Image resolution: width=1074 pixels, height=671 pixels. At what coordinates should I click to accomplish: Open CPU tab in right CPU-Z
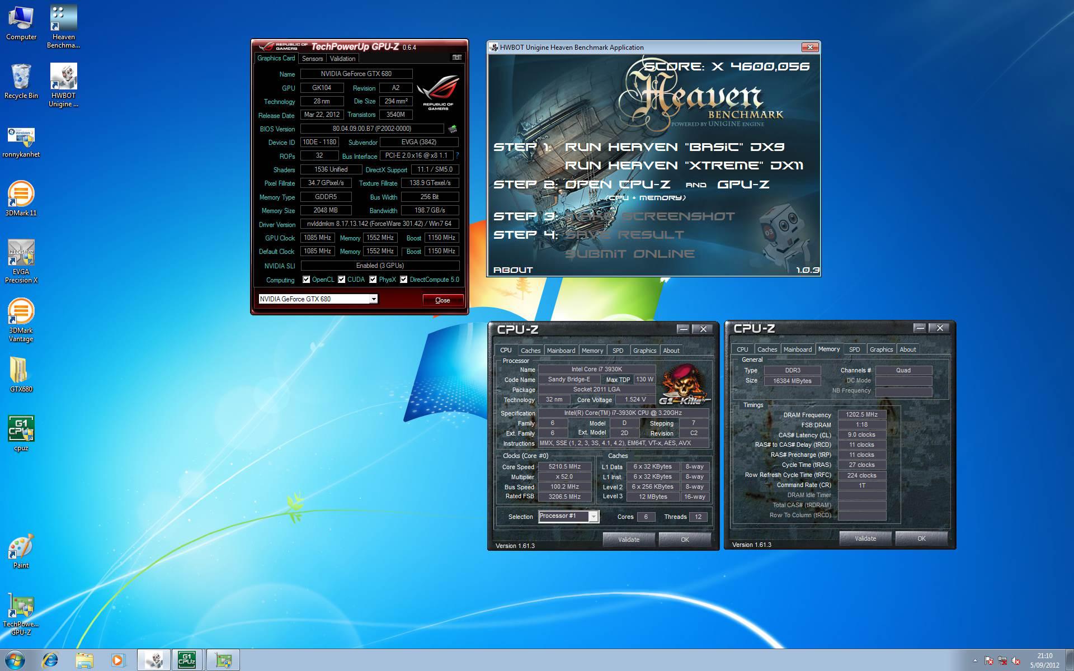pos(742,349)
